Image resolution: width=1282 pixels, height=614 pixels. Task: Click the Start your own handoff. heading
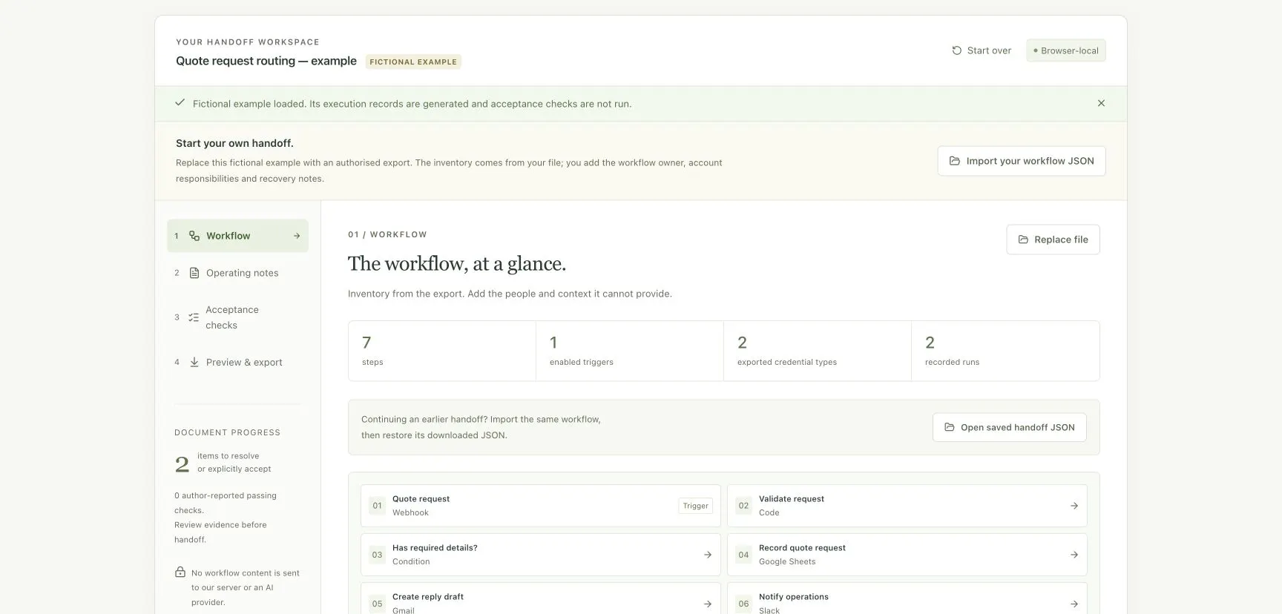234,143
